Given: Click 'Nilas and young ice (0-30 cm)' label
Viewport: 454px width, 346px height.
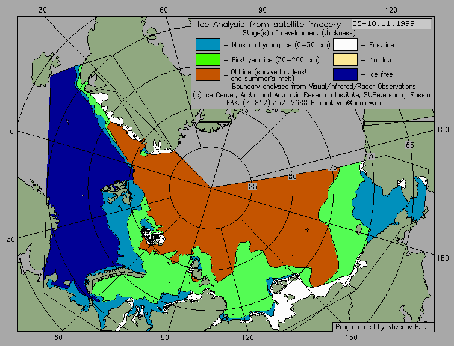Looking at the screenshot, I should coord(281,45).
